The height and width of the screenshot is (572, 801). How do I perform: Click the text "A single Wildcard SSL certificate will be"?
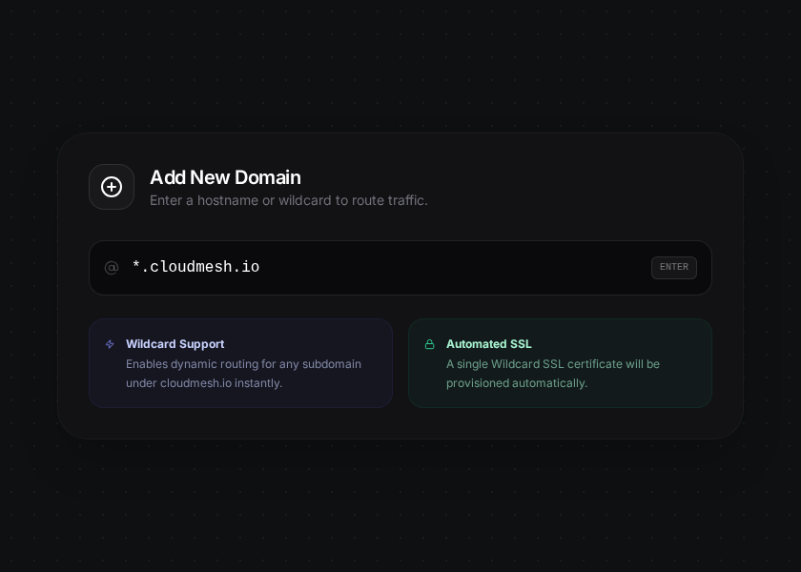(553, 364)
